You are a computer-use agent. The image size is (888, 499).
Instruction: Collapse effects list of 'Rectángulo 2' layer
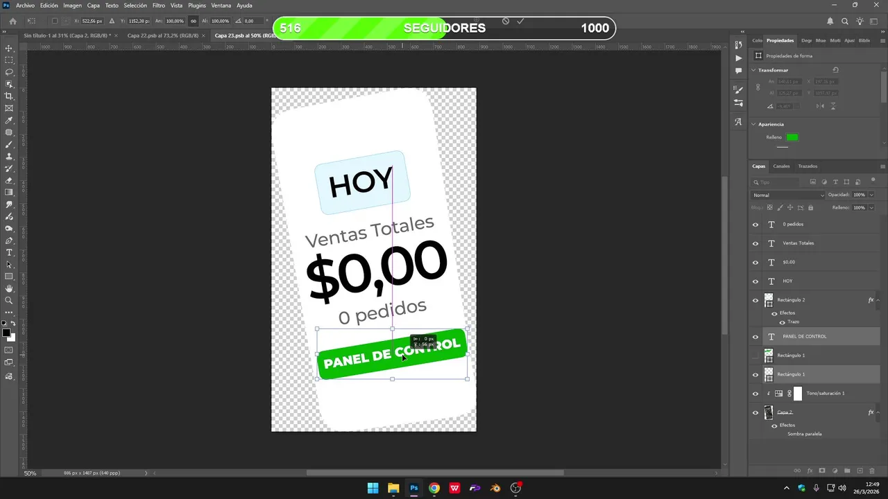point(878,300)
